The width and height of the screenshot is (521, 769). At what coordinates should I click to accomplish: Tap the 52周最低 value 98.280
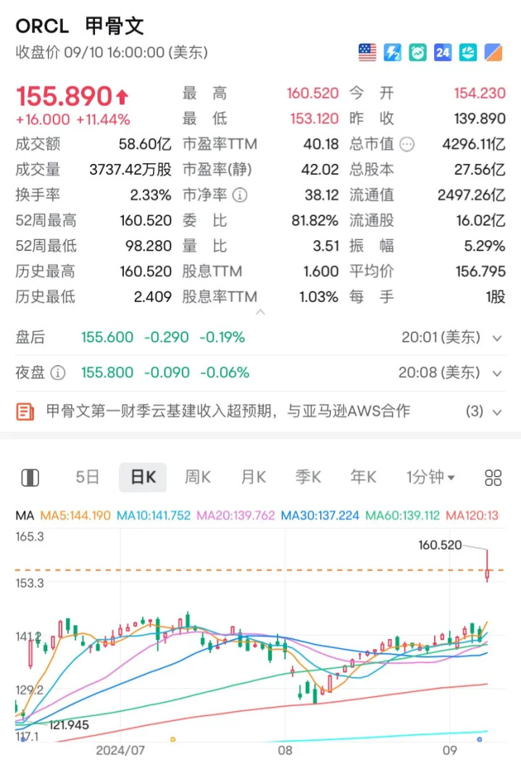[149, 246]
